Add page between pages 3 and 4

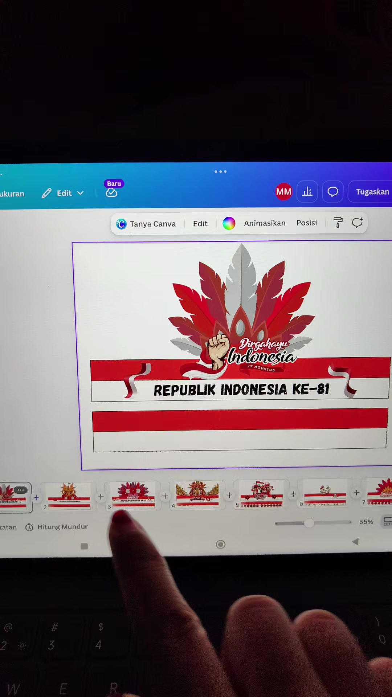tap(165, 496)
